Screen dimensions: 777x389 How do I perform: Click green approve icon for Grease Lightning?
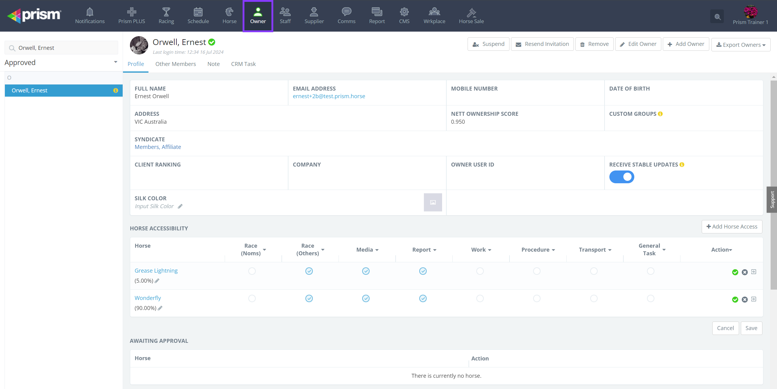[x=735, y=272]
